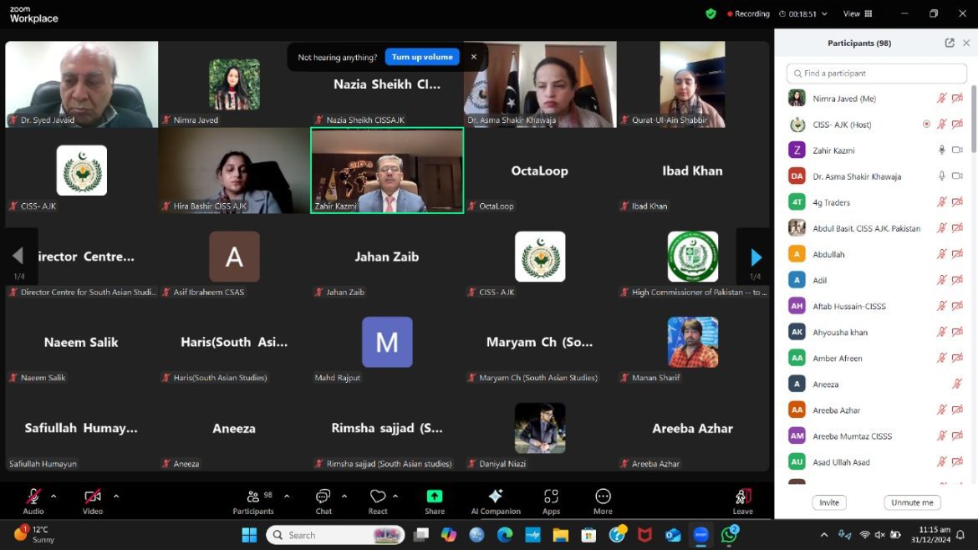Click the More options ellipsis icon
This screenshot has width=978, height=550.
(603, 497)
